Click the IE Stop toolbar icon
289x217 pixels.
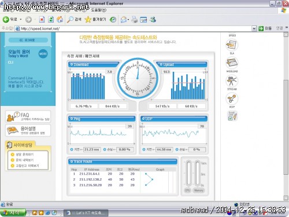pyautogui.click(x=42, y=19)
